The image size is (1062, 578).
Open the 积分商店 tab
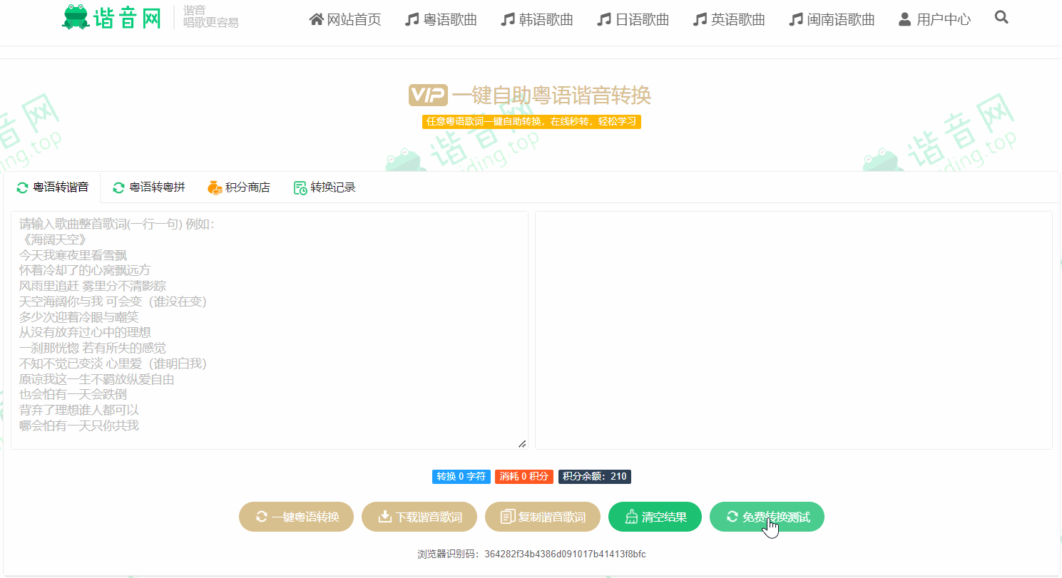[x=239, y=187]
